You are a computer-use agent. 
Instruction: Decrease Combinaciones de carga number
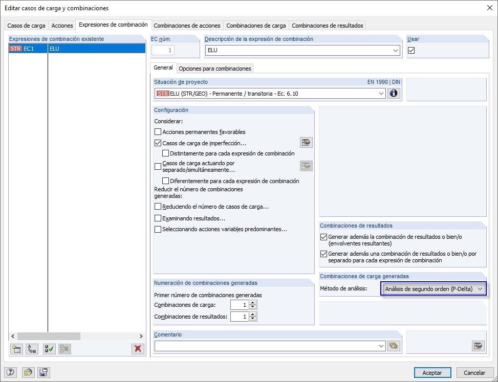pyautogui.click(x=252, y=307)
